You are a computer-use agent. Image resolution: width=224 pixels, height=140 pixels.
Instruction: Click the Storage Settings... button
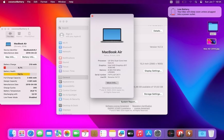coord(153,94)
